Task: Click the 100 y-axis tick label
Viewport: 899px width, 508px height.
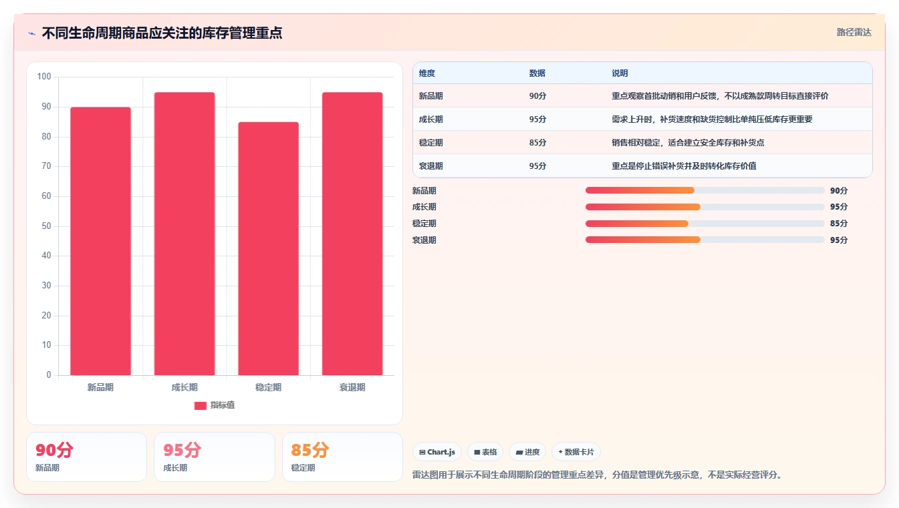Action: point(44,77)
